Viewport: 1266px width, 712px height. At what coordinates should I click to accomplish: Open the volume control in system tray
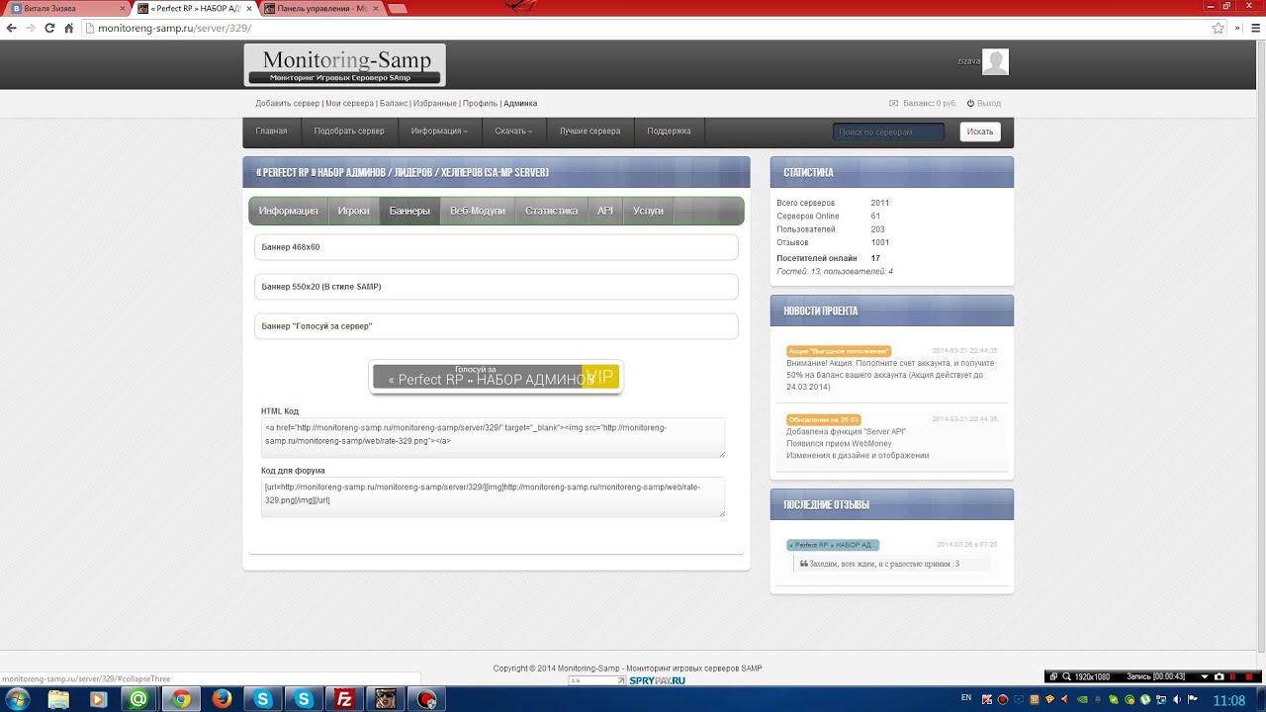pos(1179,699)
